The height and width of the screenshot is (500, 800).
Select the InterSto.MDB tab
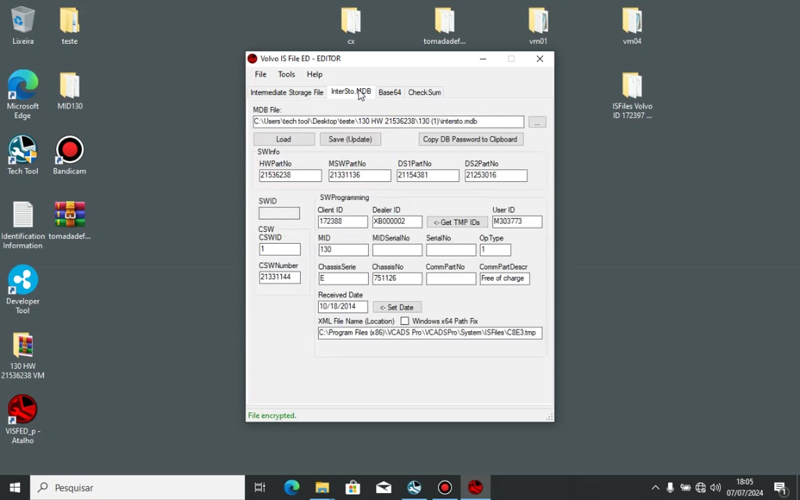pyautogui.click(x=351, y=91)
